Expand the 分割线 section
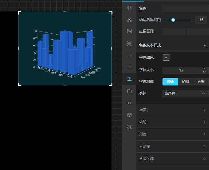Image resolution: width=209 pixels, height=170 pixels. click(x=173, y=146)
